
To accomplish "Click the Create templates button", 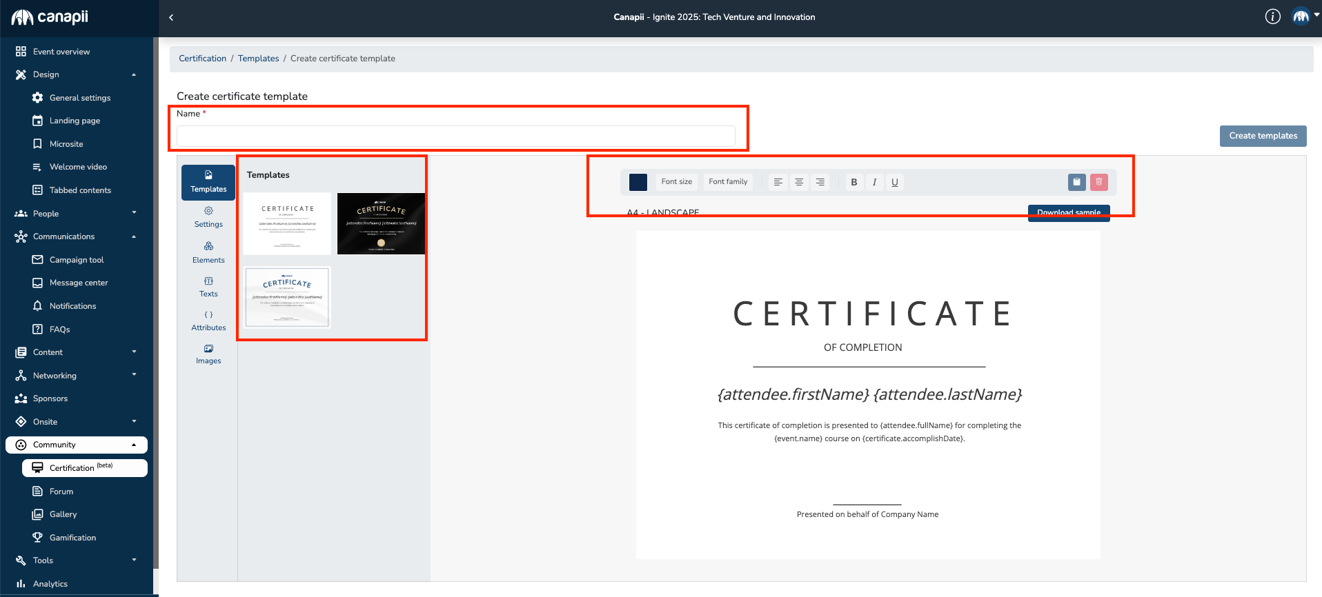I will [1263, 136].
